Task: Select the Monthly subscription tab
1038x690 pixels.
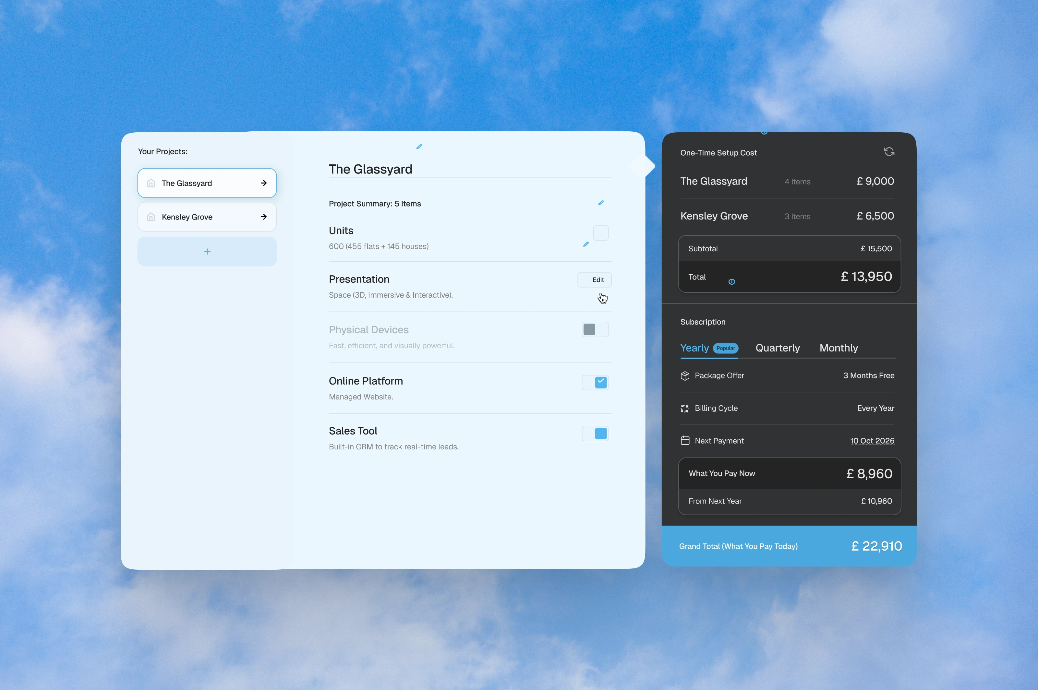Action: [x=839, y=348]
